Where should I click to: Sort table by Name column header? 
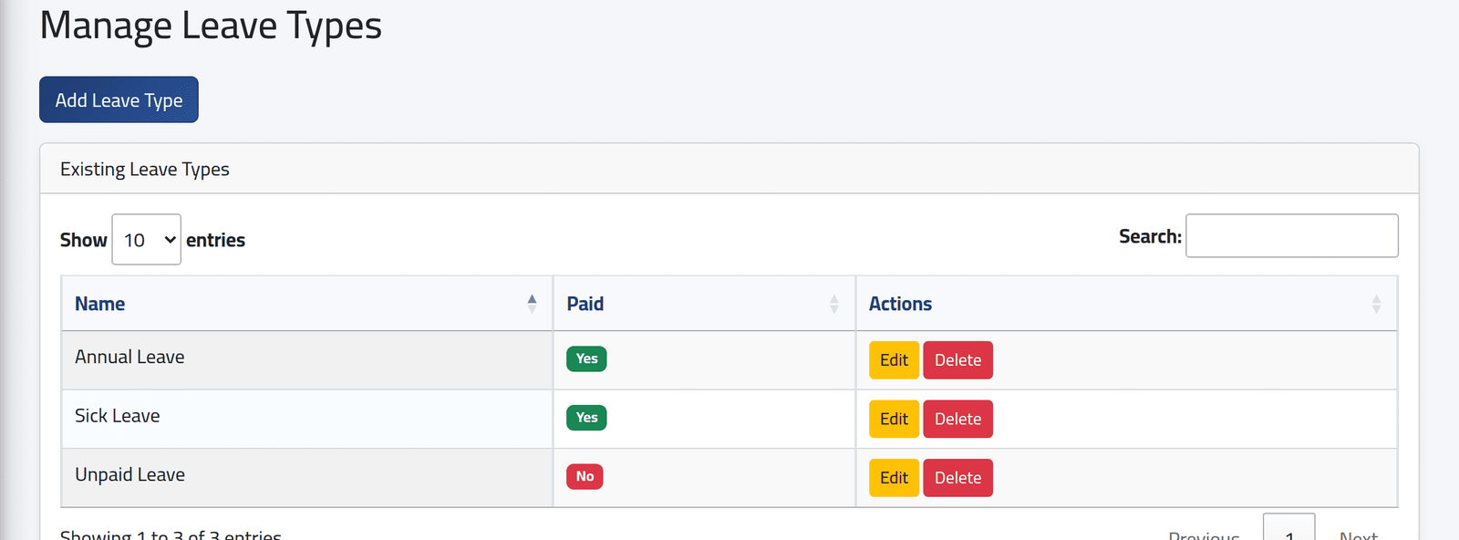[x=306, y=304]
